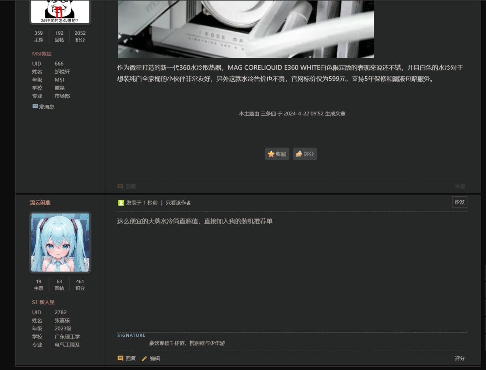Click the MSI微星 user group label
This screenshot has width=486, height=370.
42,54
